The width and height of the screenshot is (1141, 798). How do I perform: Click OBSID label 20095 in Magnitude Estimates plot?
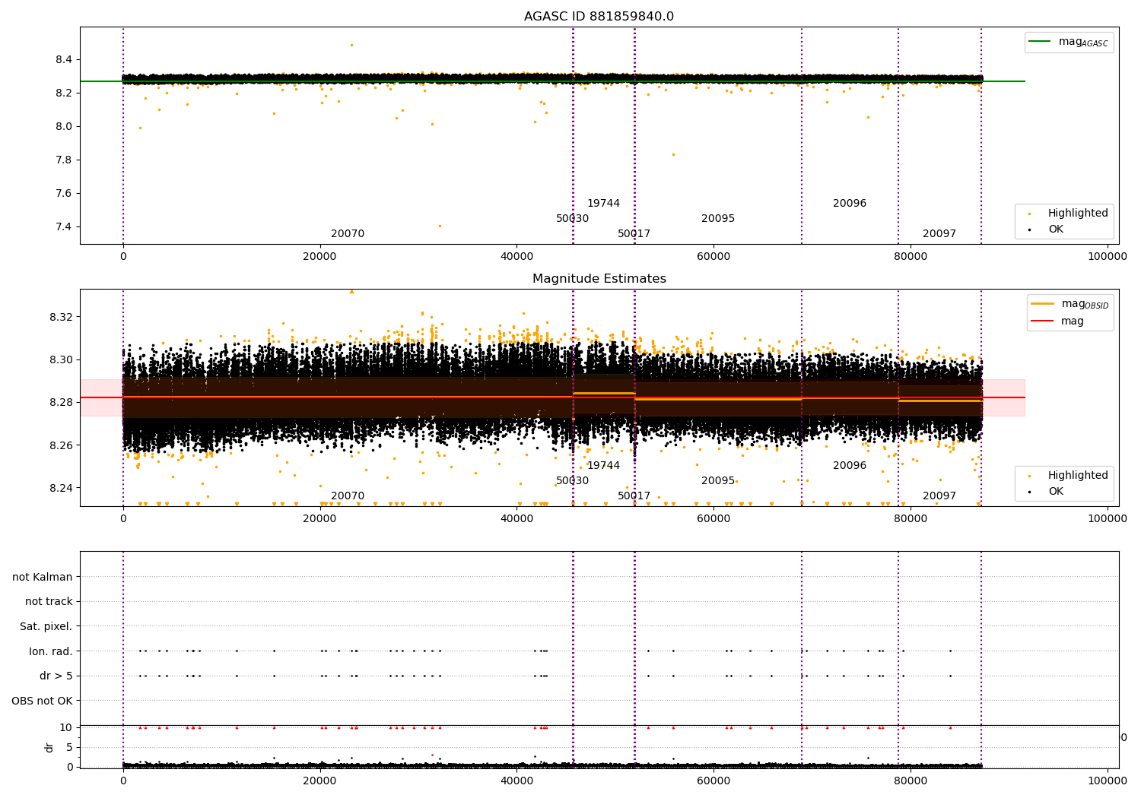tap(718, 481)
